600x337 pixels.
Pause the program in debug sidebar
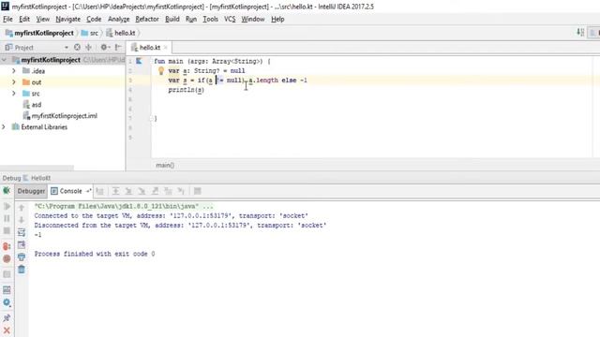7,218
